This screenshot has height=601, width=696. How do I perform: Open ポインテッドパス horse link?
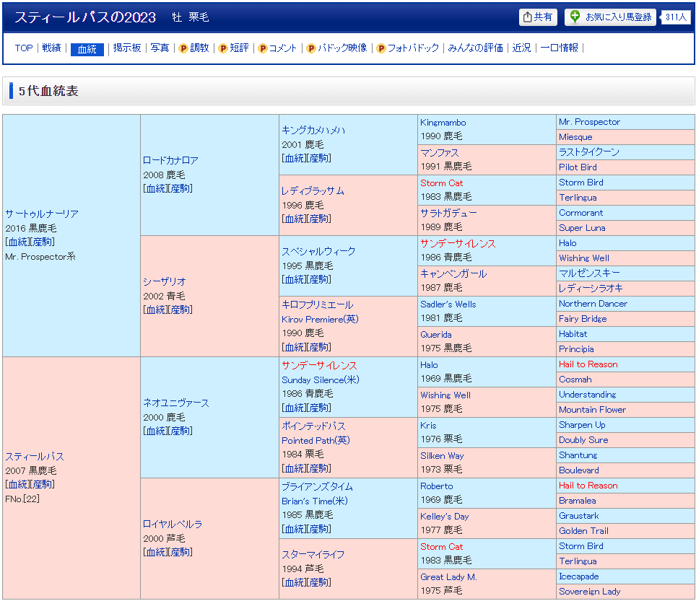(314, 426)
